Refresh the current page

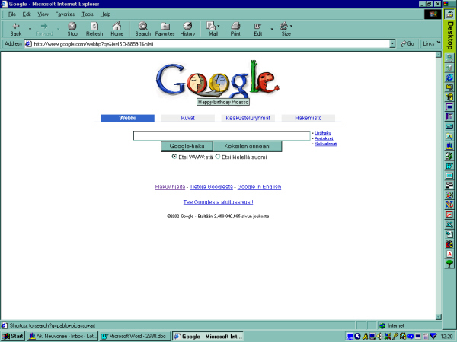coord(94,29)
